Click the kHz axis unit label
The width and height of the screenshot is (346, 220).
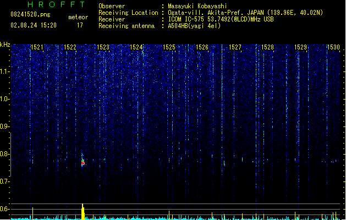pyautogui.click(x=5, y=45)
